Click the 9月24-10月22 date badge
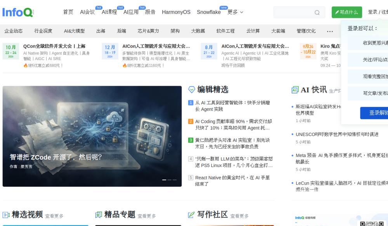The height and width of the screenshot is (226, 388). (308, 51)
